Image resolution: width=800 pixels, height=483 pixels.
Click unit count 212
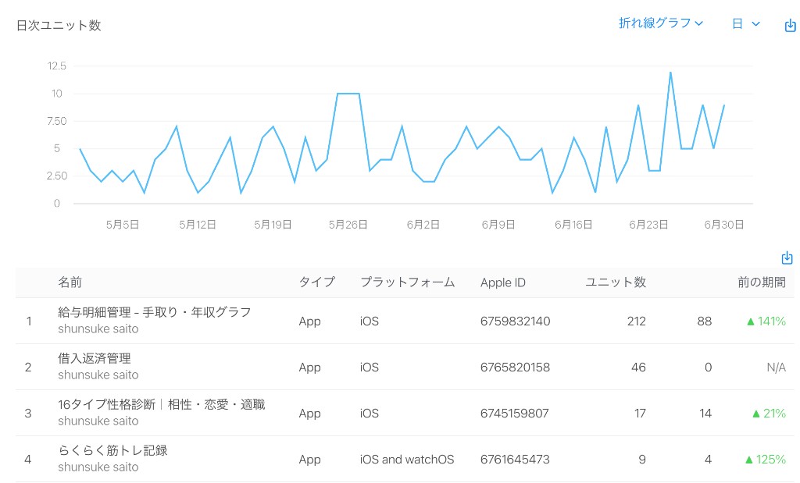click(636, 321)
